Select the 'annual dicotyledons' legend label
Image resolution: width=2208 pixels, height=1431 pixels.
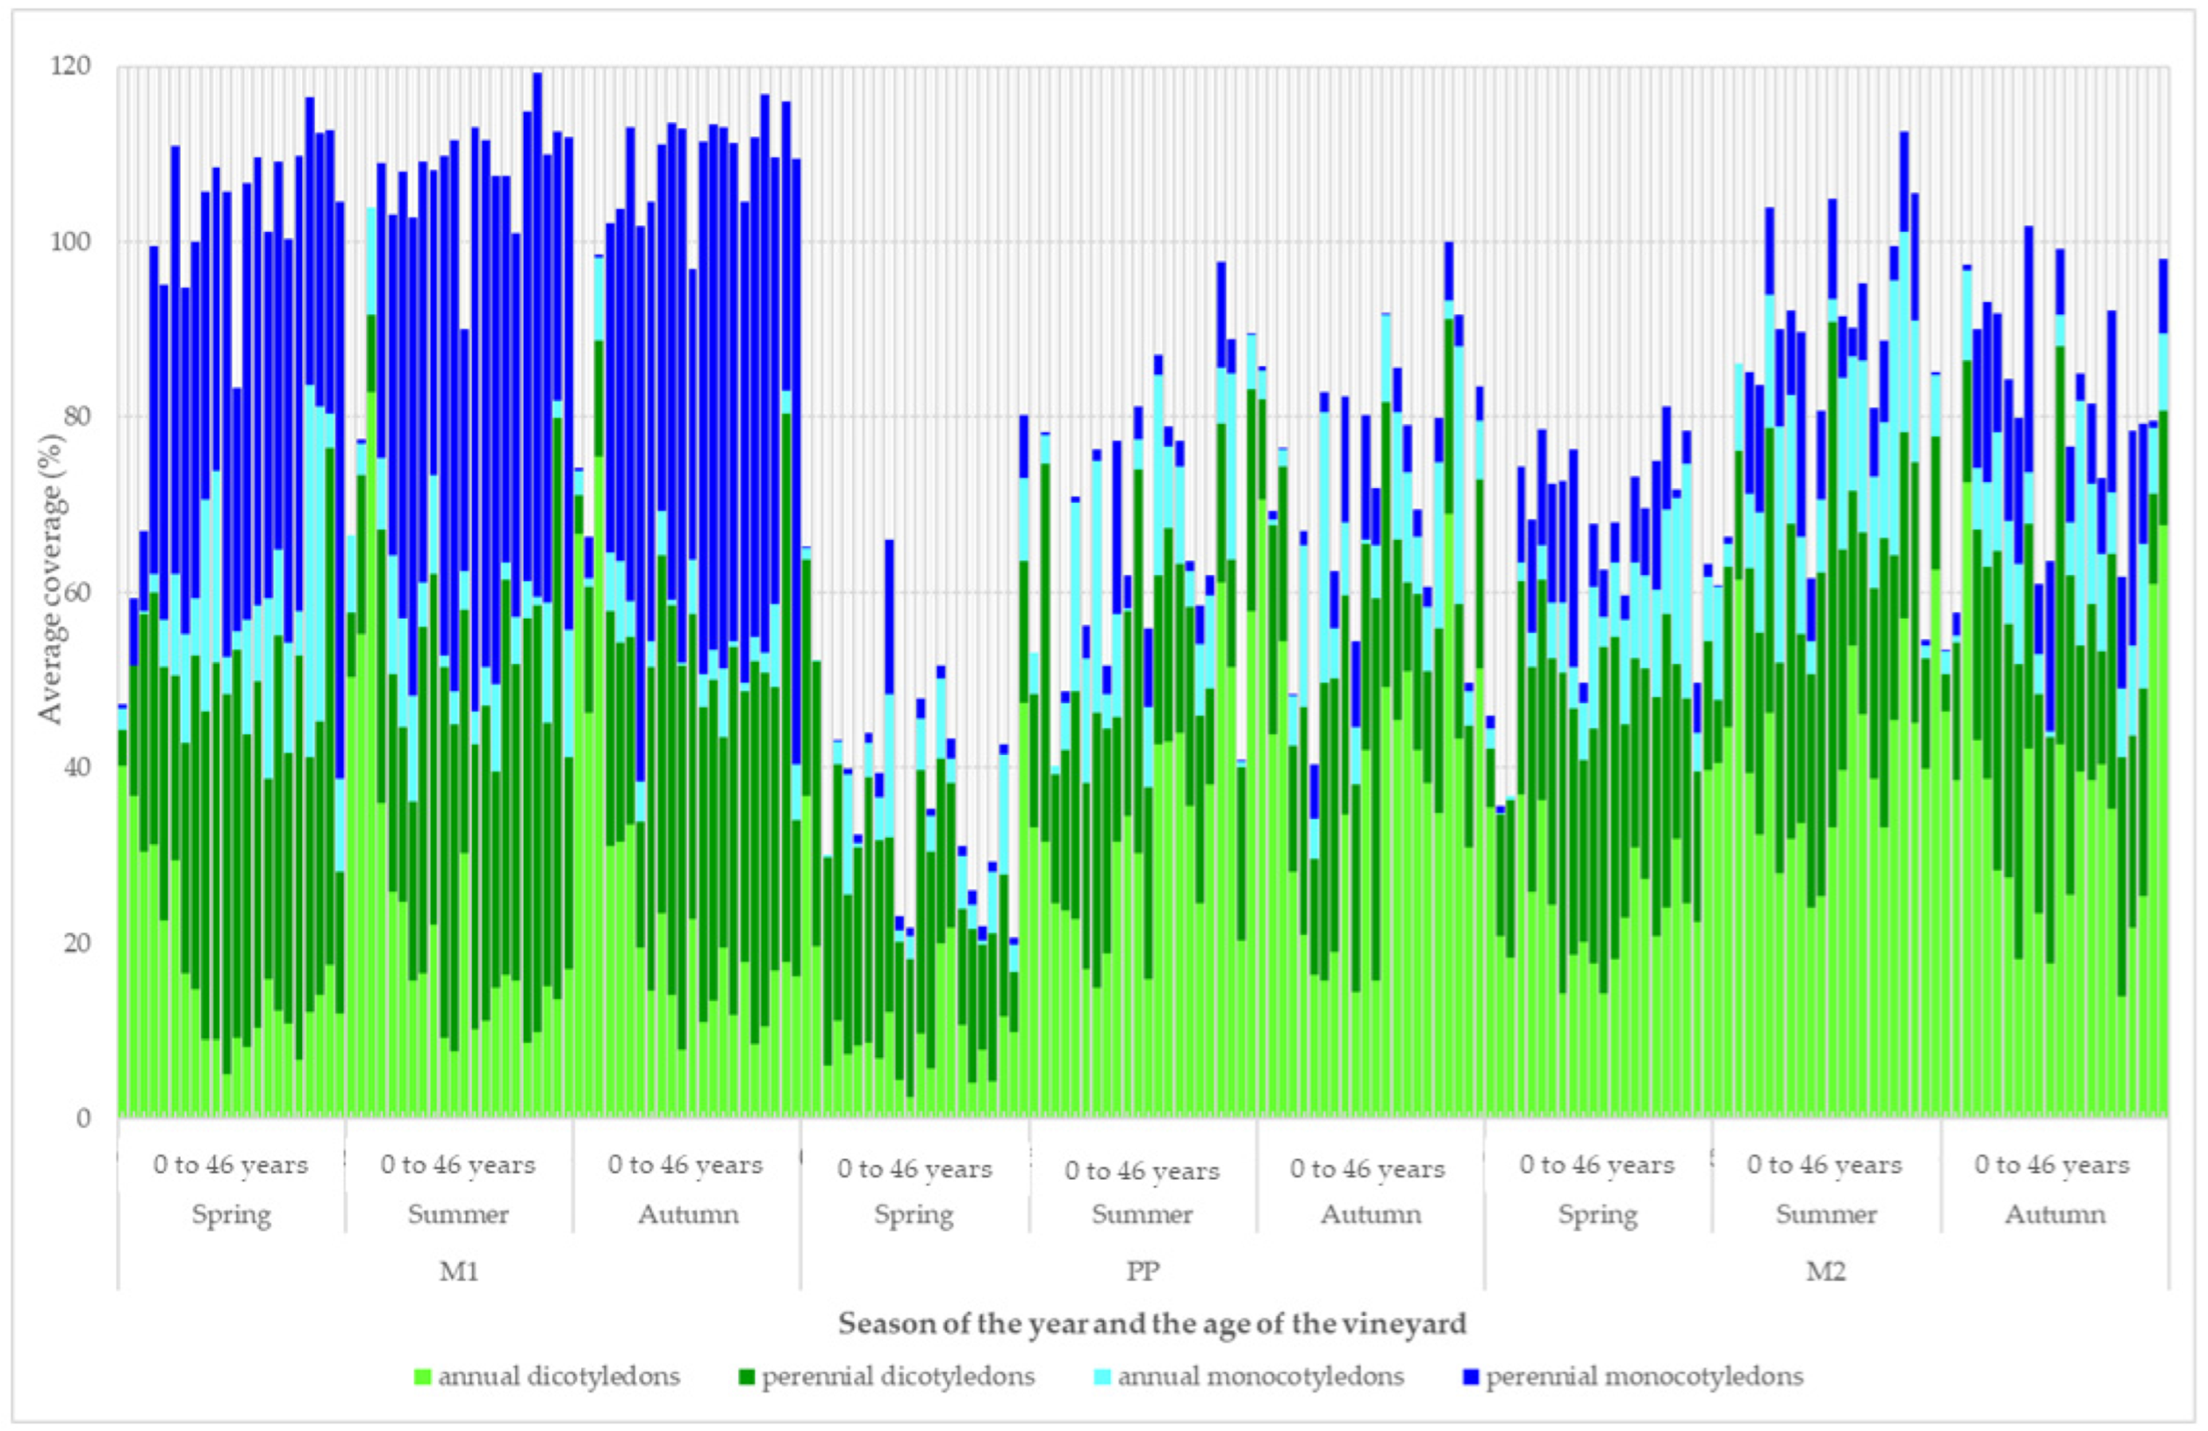559,1376
